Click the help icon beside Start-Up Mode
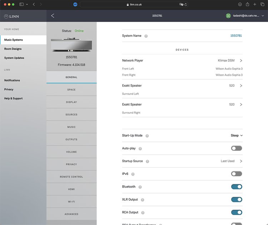Image resolution: width=268 pixels, height=225 pixels. (x=147, y=136)
